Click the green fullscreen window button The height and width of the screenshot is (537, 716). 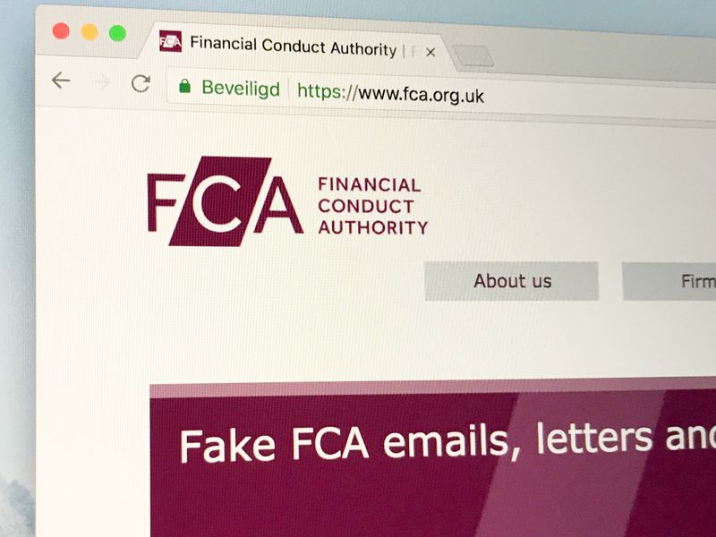click(x=118, y=33)
